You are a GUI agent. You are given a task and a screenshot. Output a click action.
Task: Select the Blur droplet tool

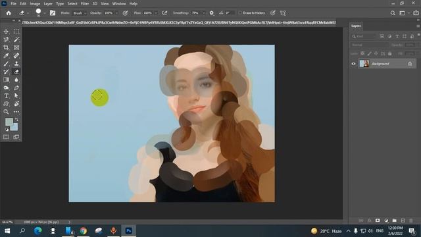pyautogui.click(x=16, y=80)
